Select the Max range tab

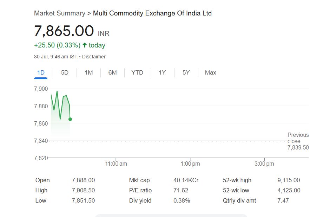click(210, 72)
